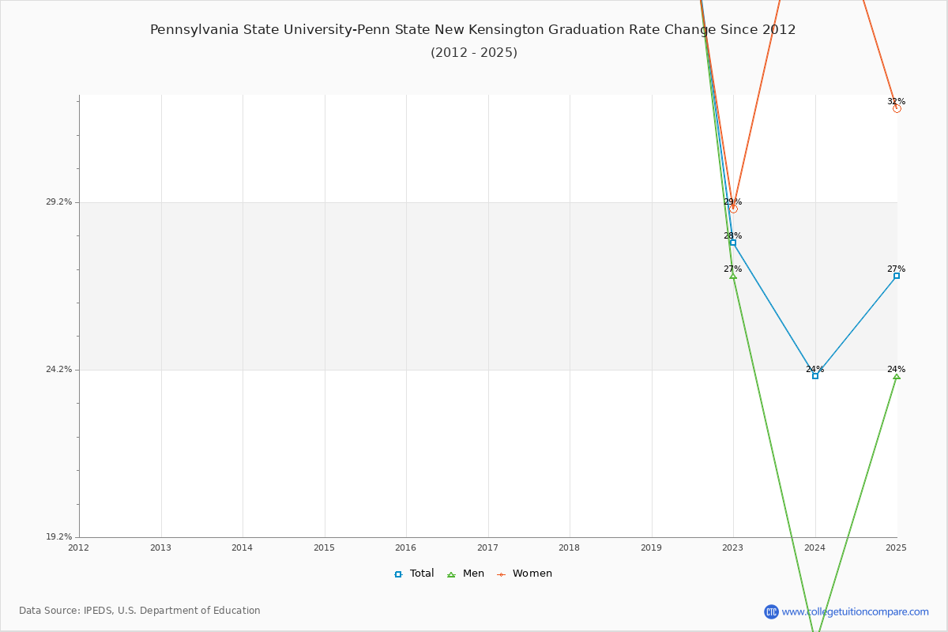The width and height of the screenshot is (948, 632).
Task: Click the 29.2% y-axis label
Action: point(58,202)
